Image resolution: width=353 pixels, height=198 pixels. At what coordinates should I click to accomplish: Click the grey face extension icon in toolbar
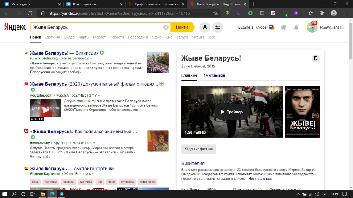262,13
